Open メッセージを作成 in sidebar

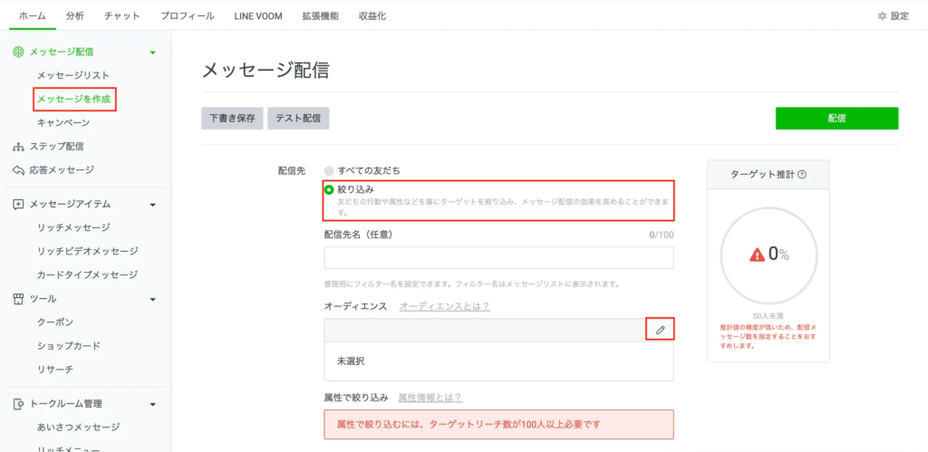click(x=73, y=100)
